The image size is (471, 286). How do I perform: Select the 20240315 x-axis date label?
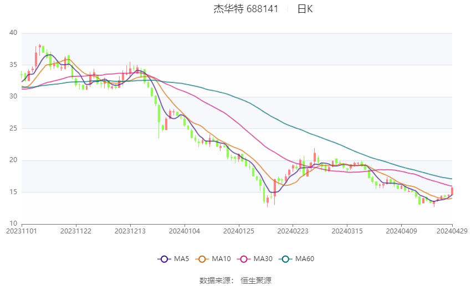pyautogui.click(x=347, y=231)
